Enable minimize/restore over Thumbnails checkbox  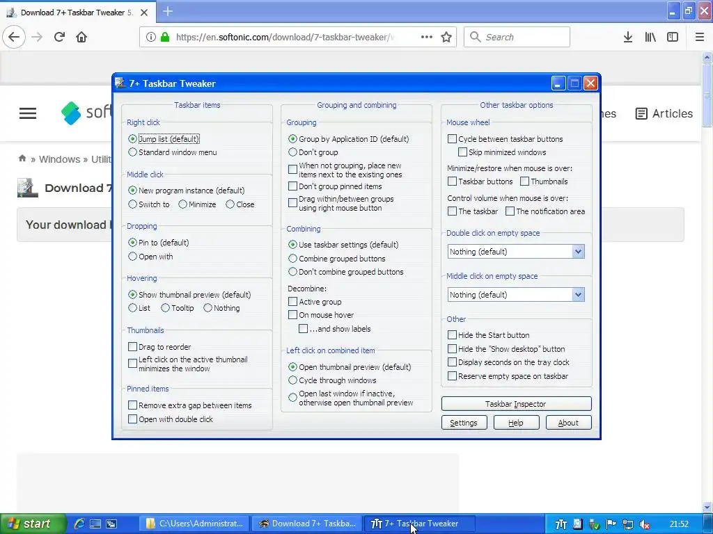[524, 181]
